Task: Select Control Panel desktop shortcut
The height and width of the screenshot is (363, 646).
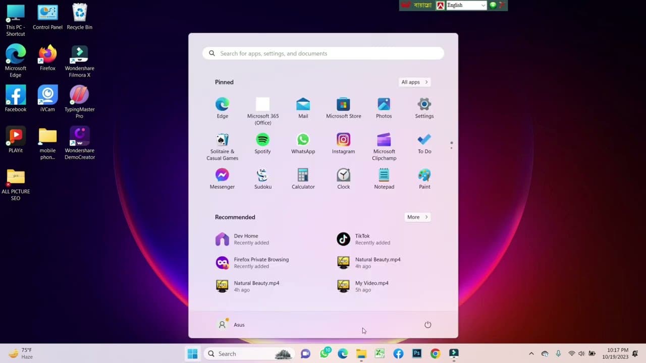Action: 47,17
